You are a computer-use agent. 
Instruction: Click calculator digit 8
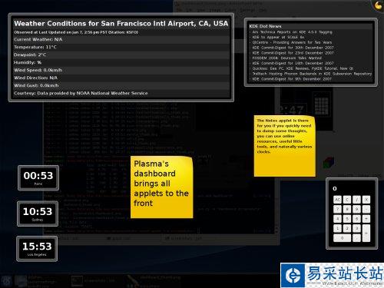click(347, 209)
